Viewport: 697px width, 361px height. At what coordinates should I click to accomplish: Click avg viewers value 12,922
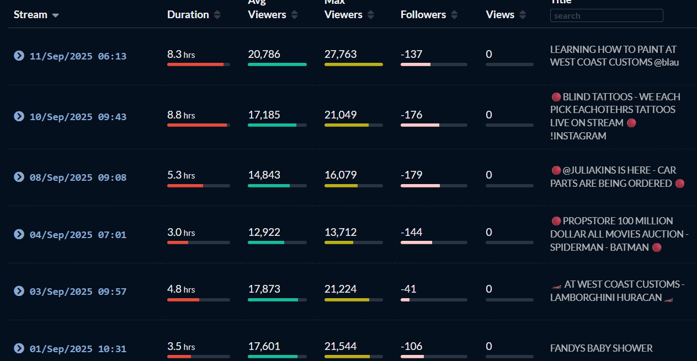coord(264,232)
